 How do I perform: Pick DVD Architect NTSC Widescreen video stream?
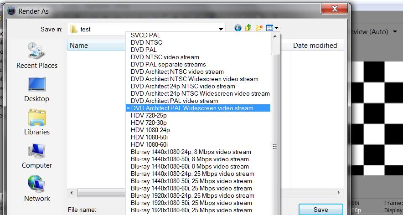tap(198, 79)
